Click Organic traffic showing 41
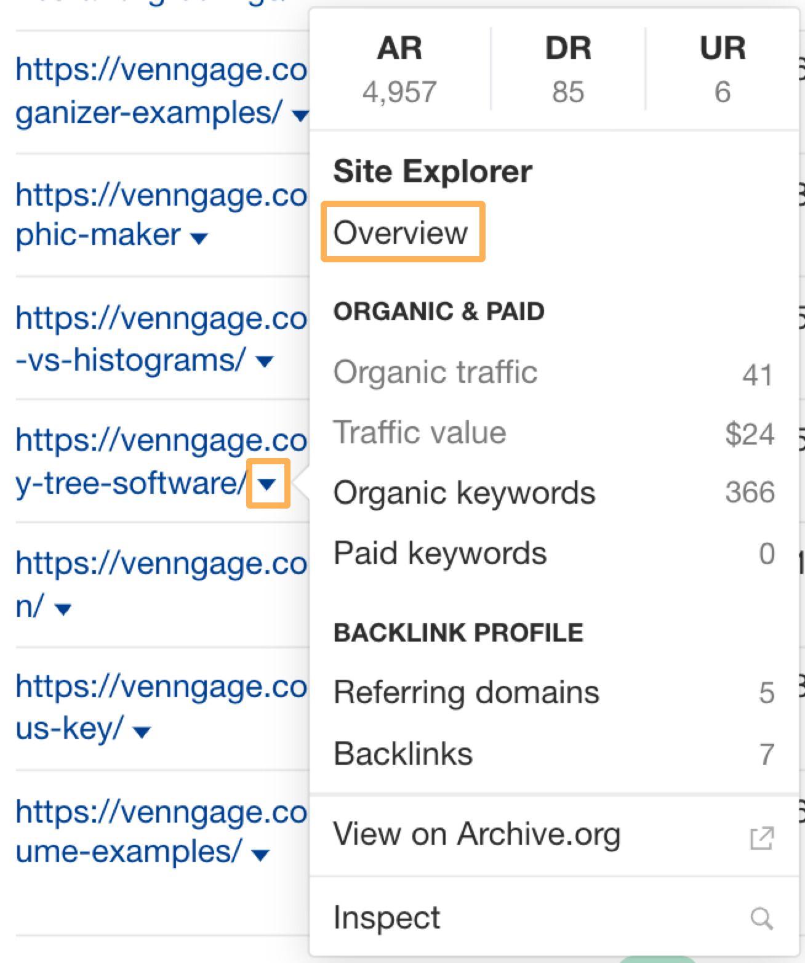The width and height of the screenshot is (805, 963). tap(436, 371)
